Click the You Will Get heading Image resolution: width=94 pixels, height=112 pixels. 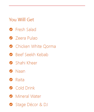[21, 20]
